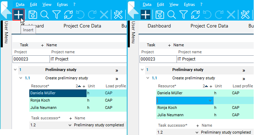Click task ID 1.1 link in left window
The width and height of the screenshot is (254, 135).
(x=27, y=78)
